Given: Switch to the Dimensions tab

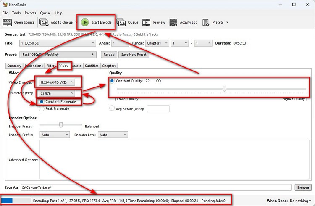Looking at the screenshot, I should pos(34,66).
